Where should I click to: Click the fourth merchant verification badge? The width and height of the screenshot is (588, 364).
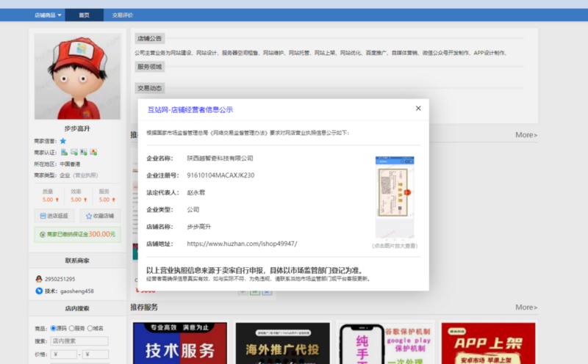point(93,152)
